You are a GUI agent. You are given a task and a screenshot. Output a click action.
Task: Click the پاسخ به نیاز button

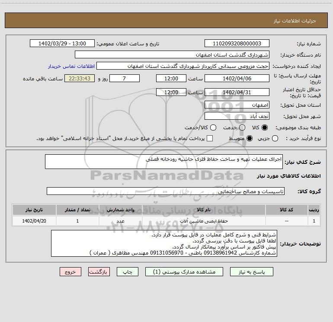point(251,272)
